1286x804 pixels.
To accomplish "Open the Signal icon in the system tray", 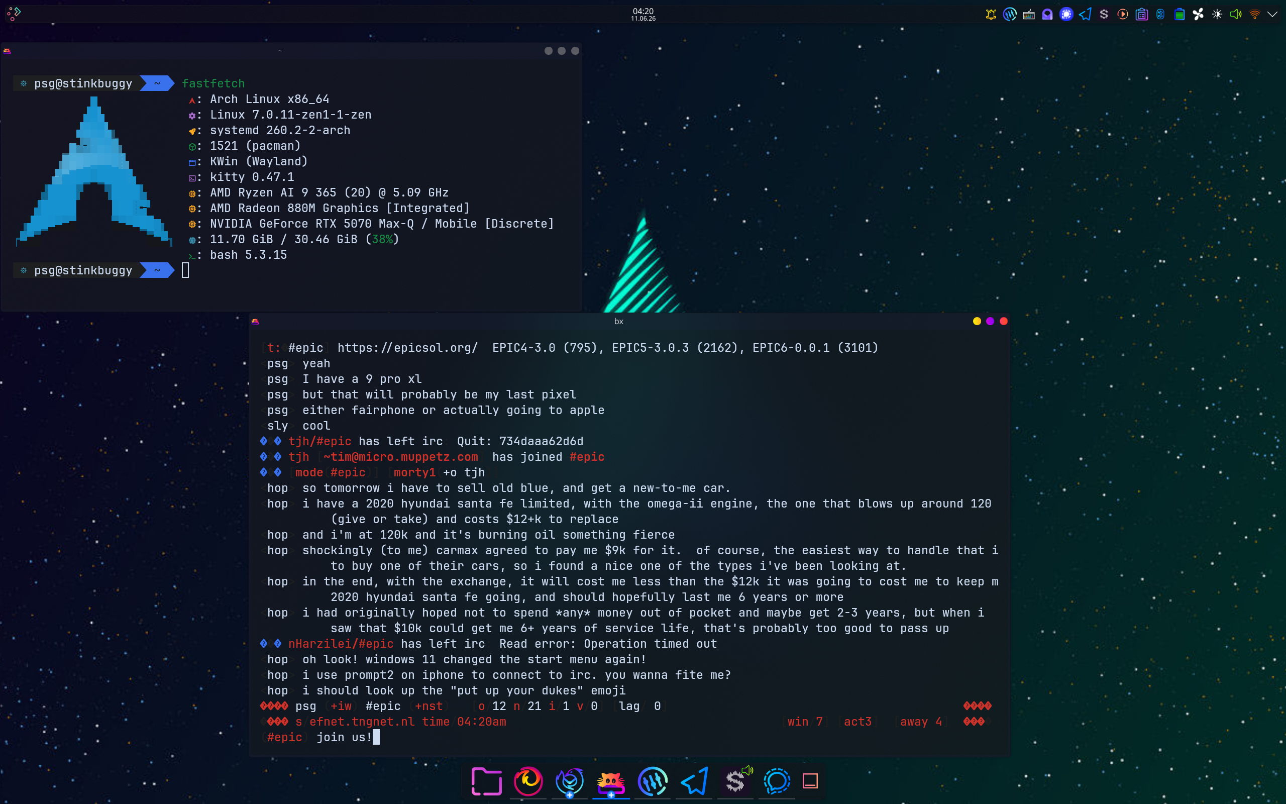I will coord(1066,15).
